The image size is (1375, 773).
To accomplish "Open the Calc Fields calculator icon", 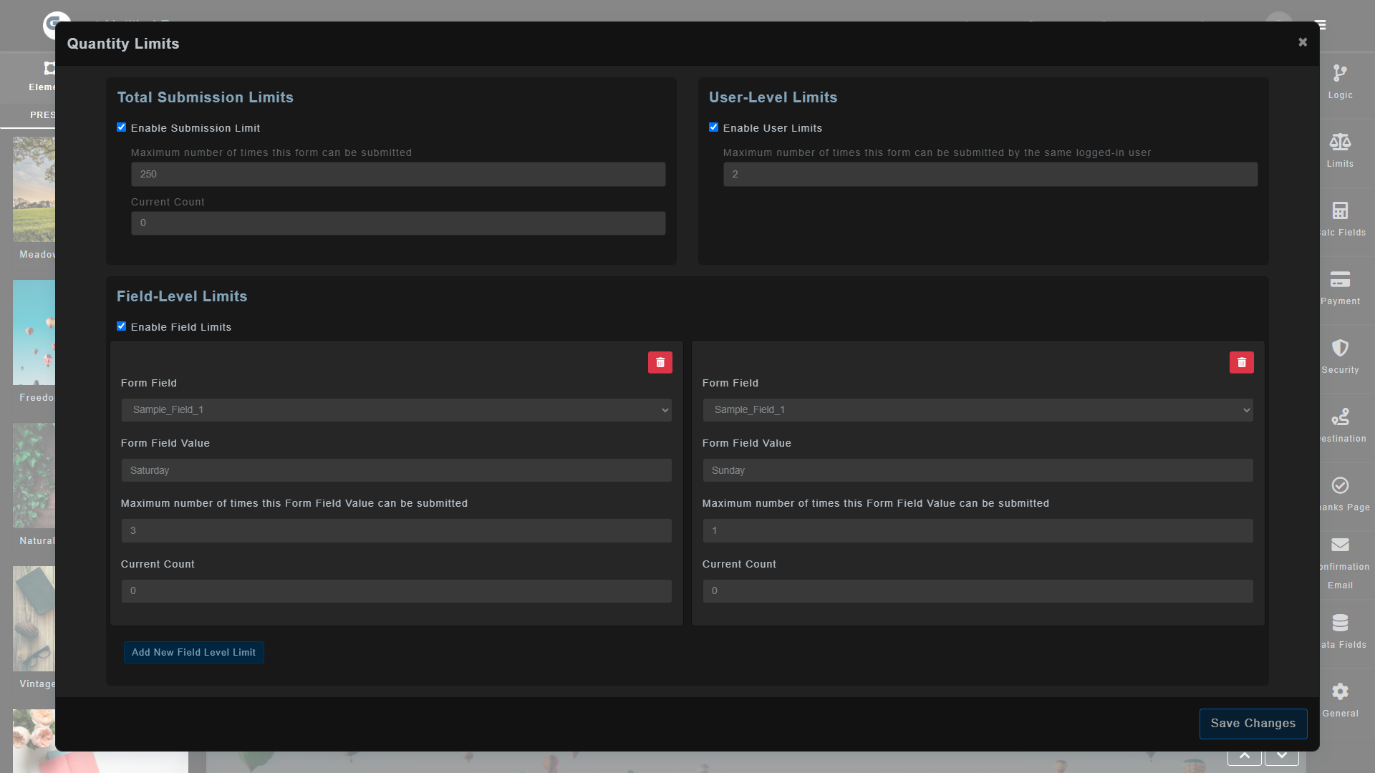I will pyautogui.click(x=1340, y=210).
